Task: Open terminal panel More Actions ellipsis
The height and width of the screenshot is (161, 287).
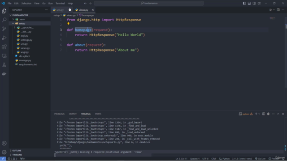Action: (x=273, y=114)
